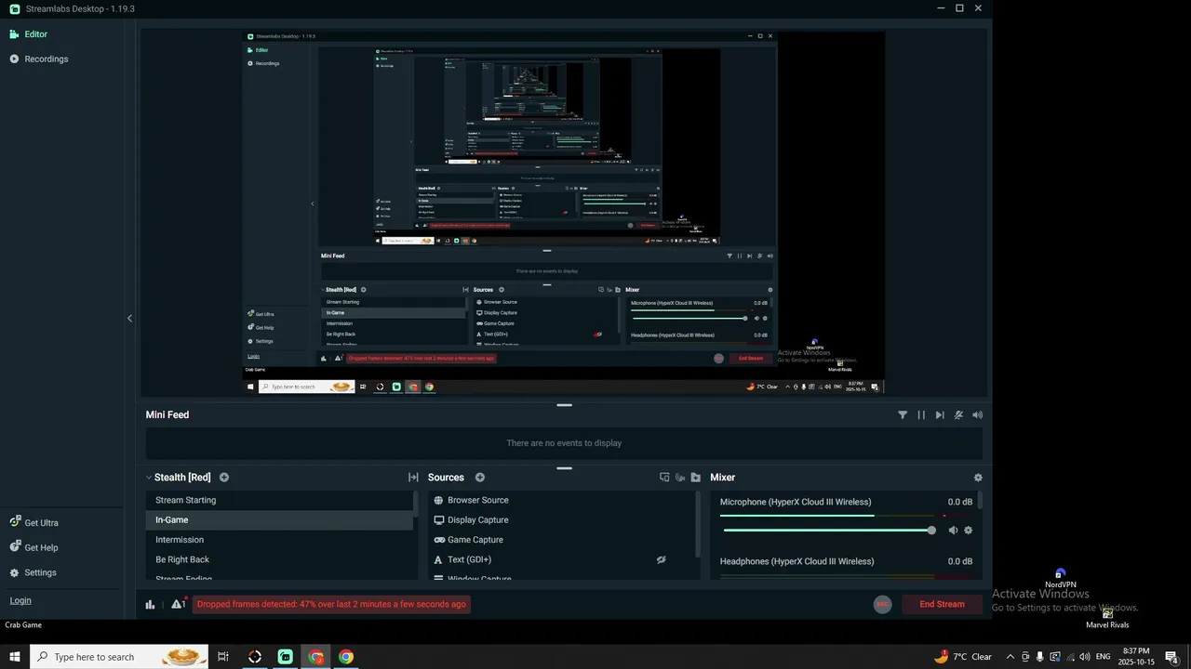
Task: Click the highlighted Chrome taskbar icon
Action: point(316,657)
